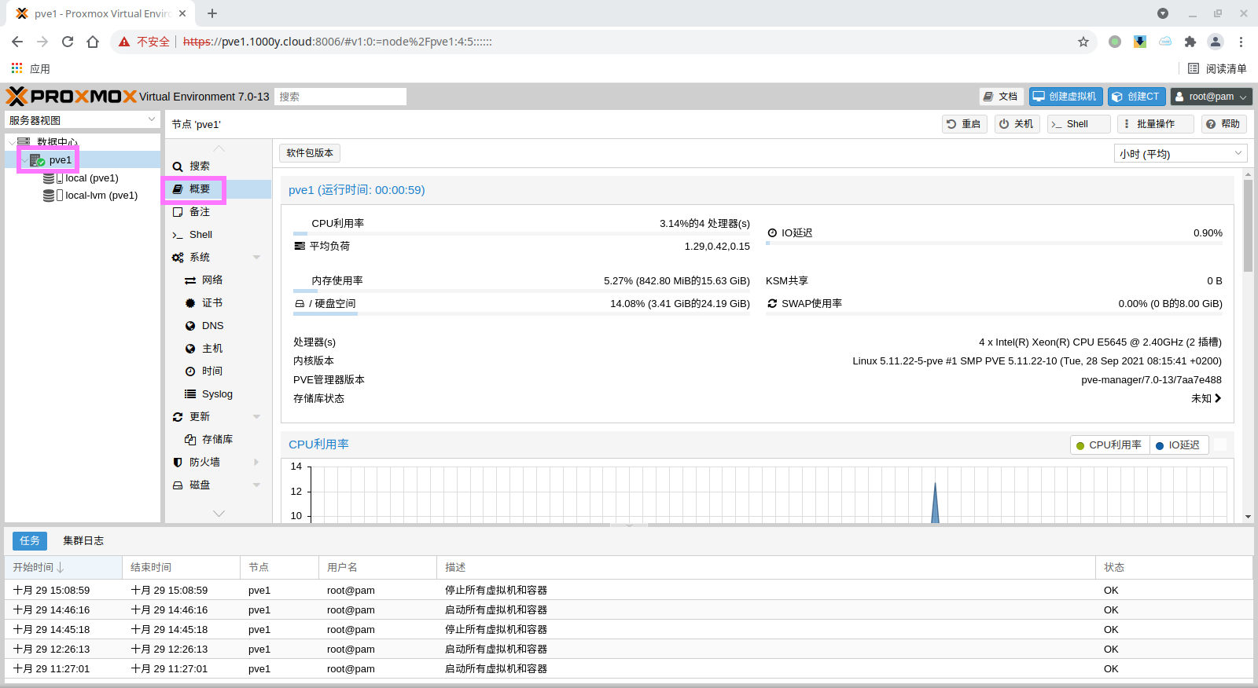The width and height of the screenshot is (1258, 688).
Task: Toggle the IO延迟 legend series
Action: (1178, 445)
